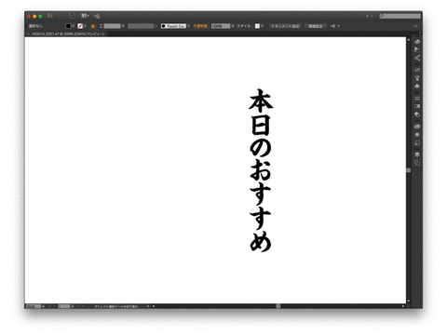
Task: Open the Symbols panel icon
Action: tap(417, 86)
